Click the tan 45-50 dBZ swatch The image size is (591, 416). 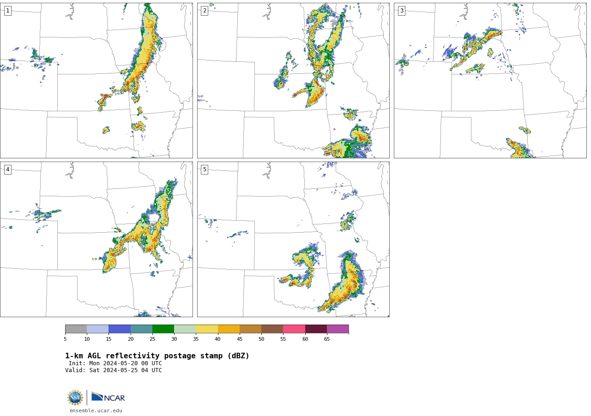250,329
